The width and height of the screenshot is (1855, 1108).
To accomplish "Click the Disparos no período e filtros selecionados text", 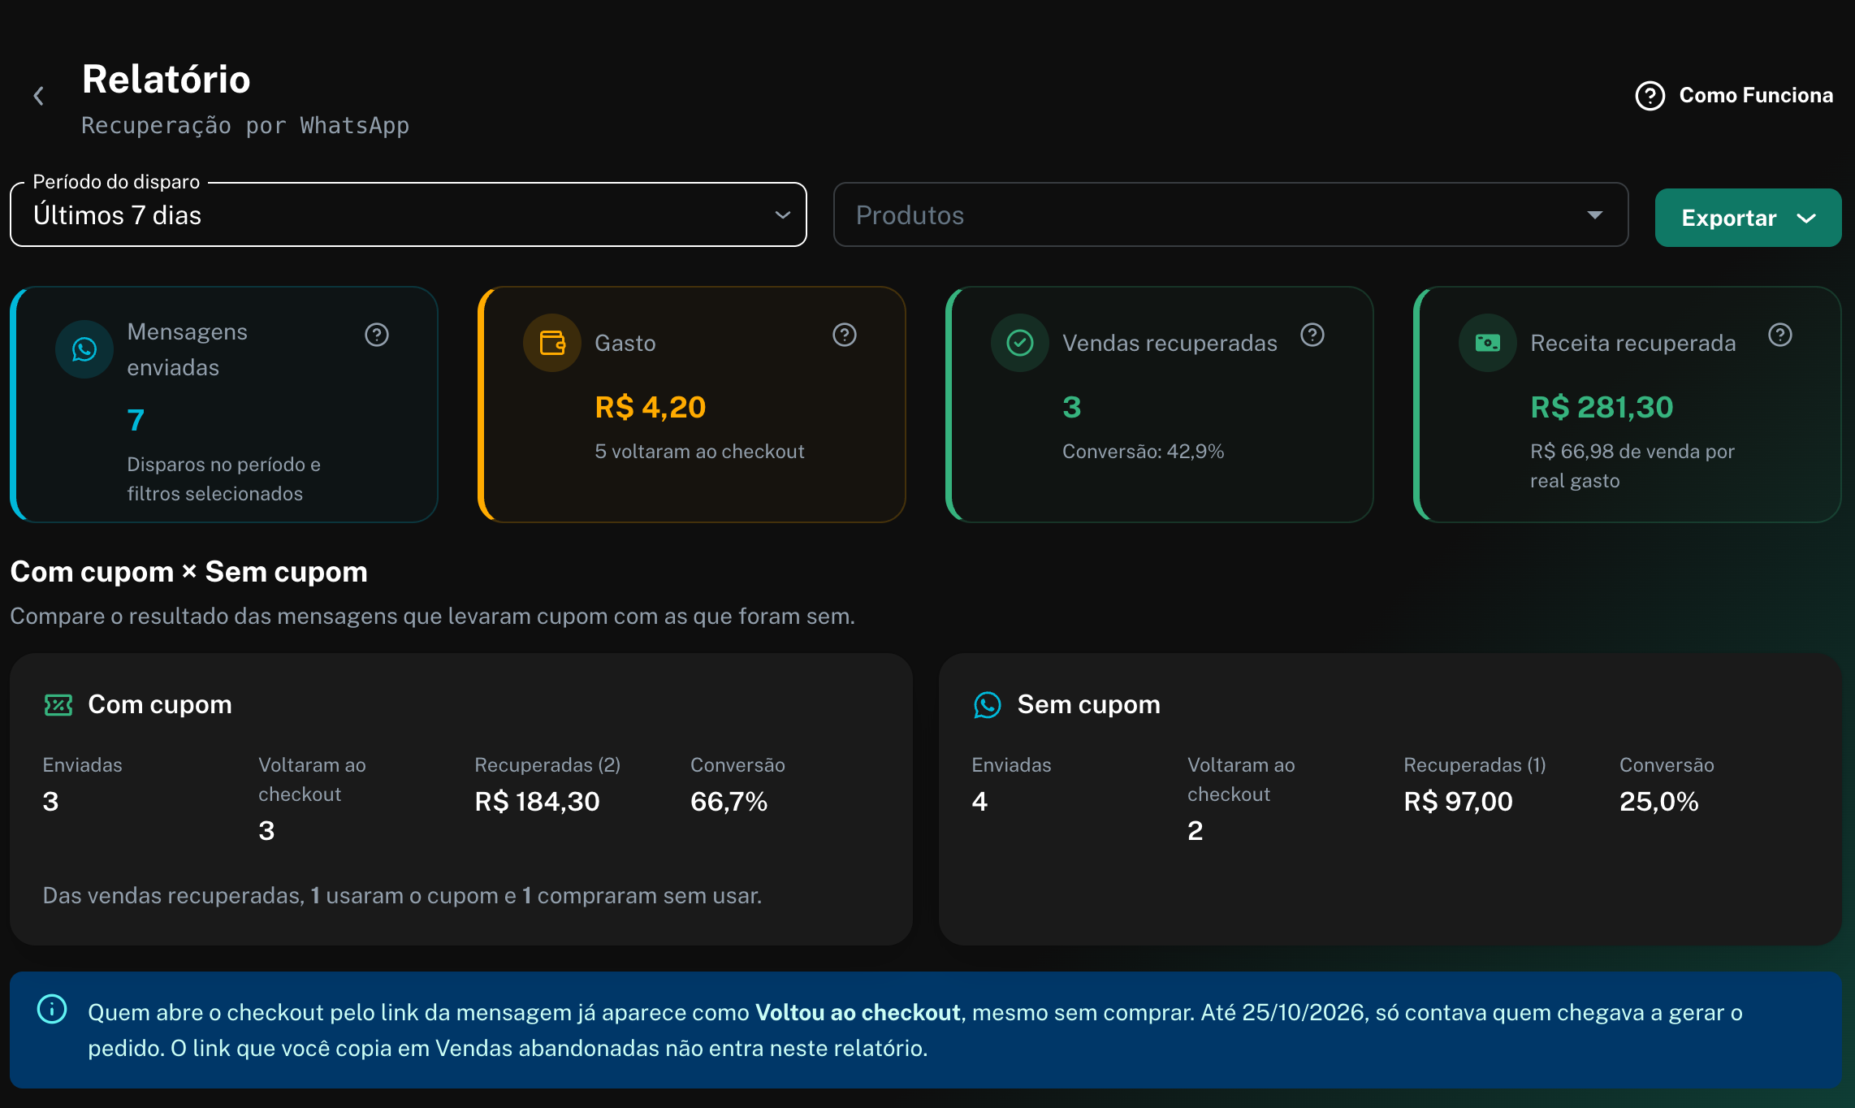I will 224,479.
